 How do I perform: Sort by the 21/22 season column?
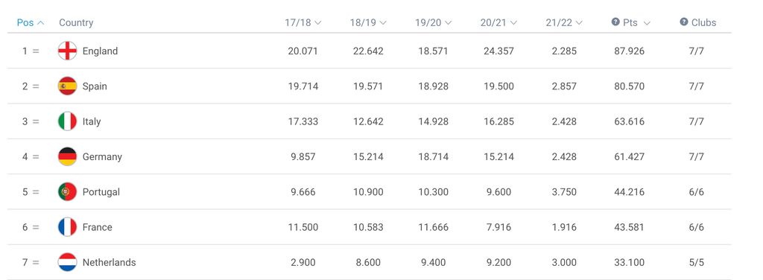tap(563, 22)
